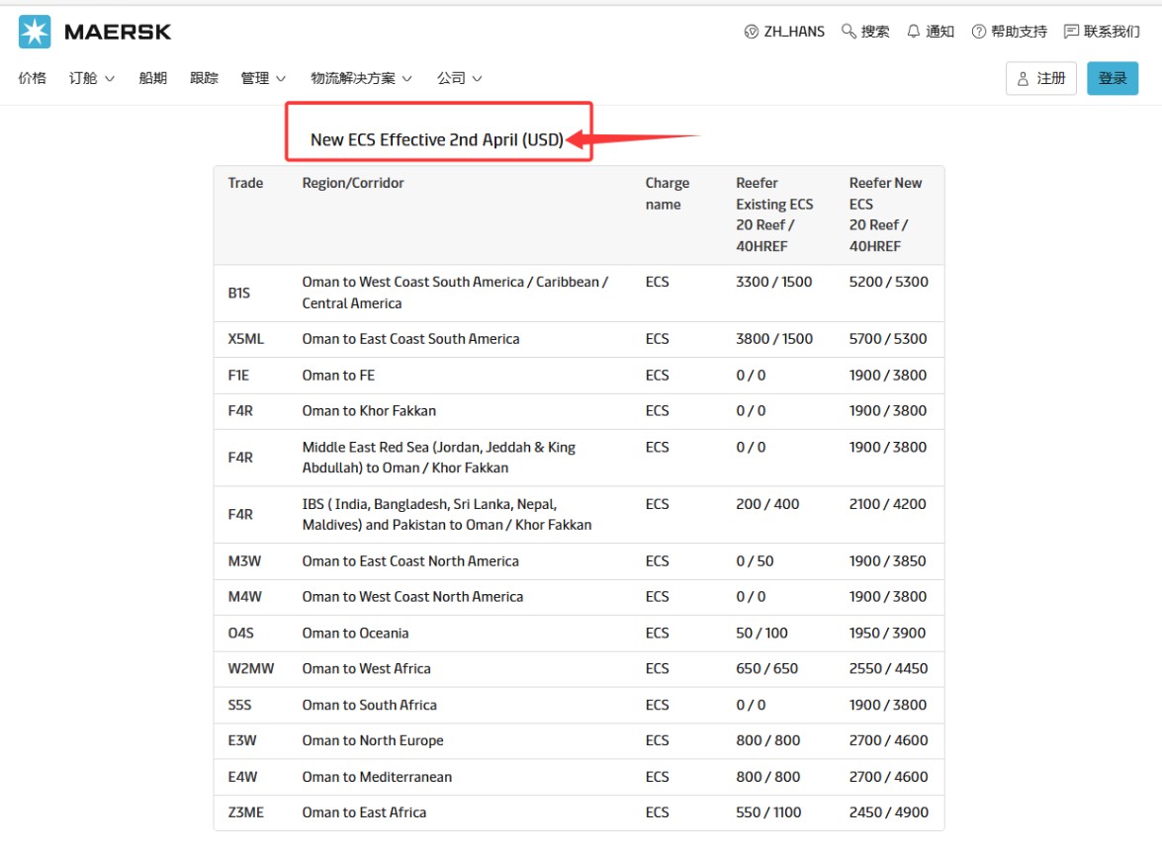Open the 价格 menu item
The height and width of the screenshot is (850, 1162).
click(33, 78)
